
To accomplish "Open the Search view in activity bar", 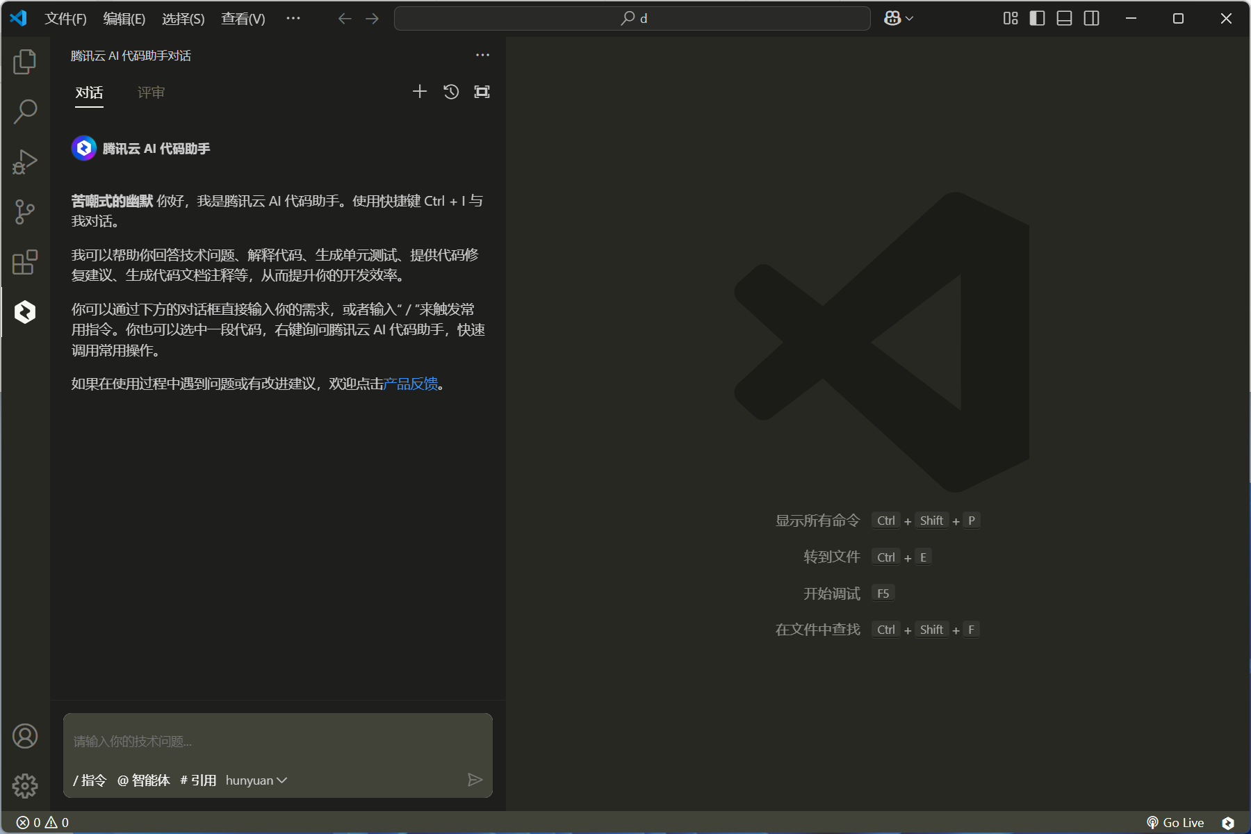I will click(x=25, y=112).
